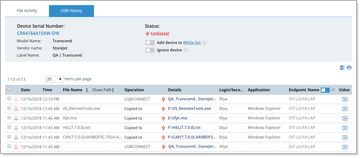Viewport: 361px width, 158px height.
Task: Click the alert bell for VS_RemoteTools.exe
Action: (16, 109)
